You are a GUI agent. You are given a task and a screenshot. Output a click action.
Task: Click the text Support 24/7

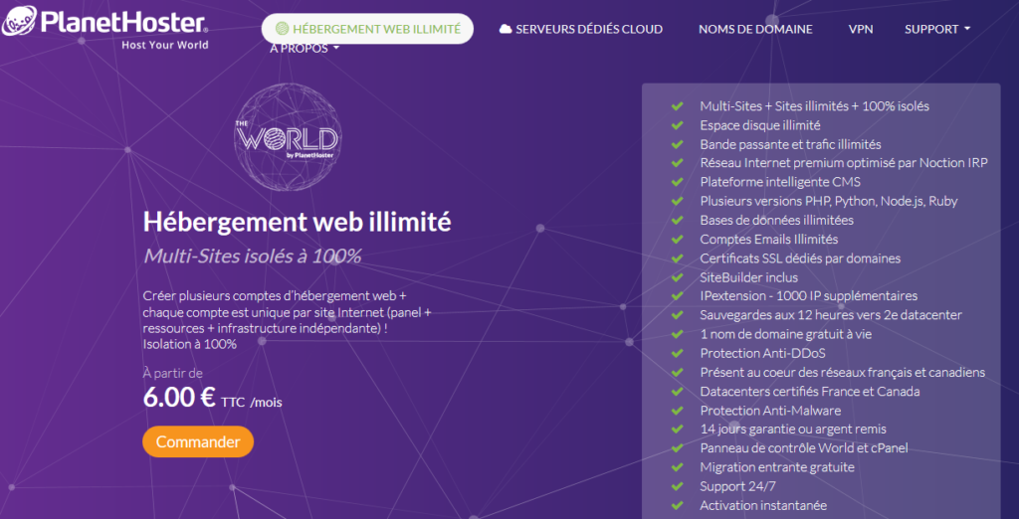pyautogui.click(x=737, y=486)
